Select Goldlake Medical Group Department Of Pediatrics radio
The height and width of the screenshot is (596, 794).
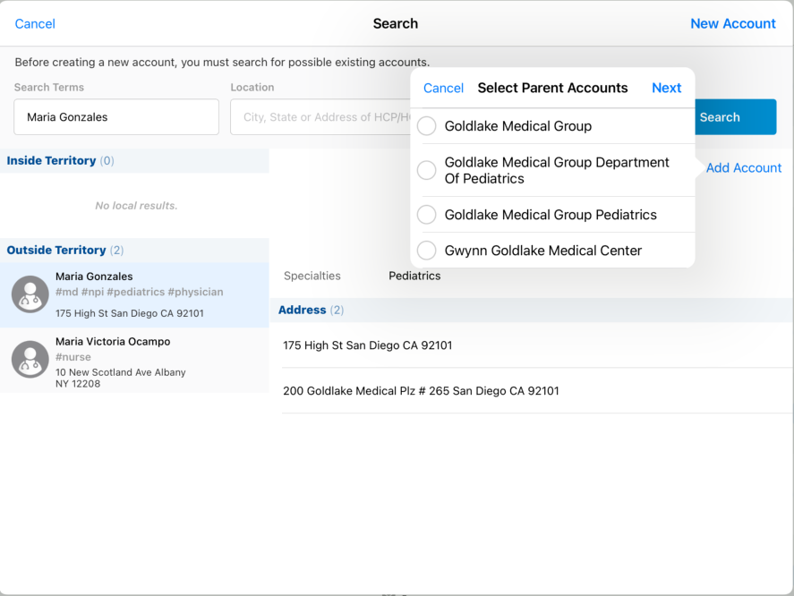pyautogui.click(x=427, y=170)
